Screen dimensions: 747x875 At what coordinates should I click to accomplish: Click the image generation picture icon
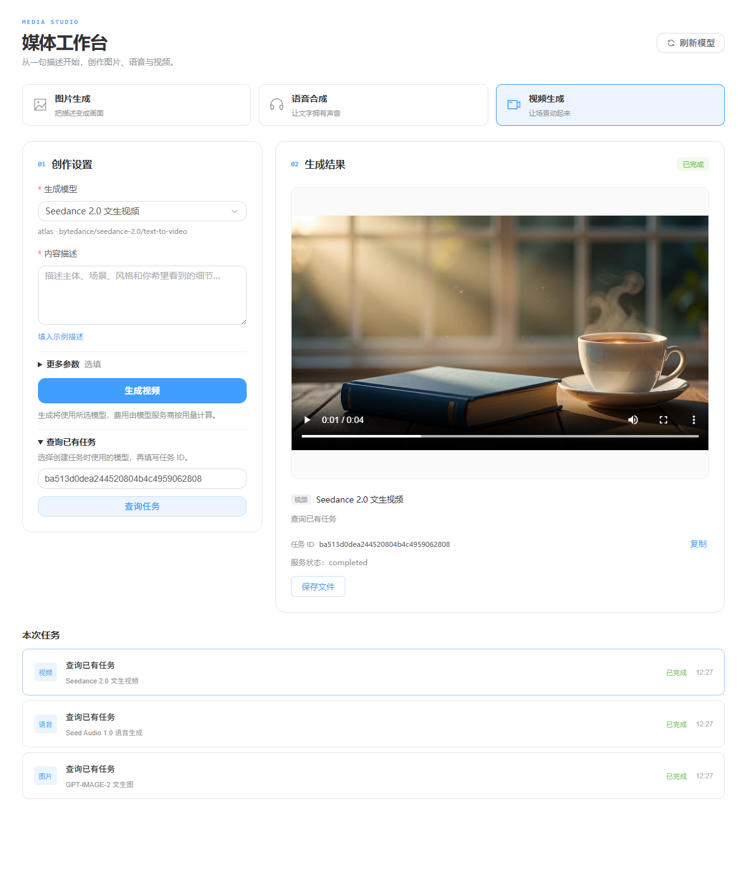(x=40, y=105)
